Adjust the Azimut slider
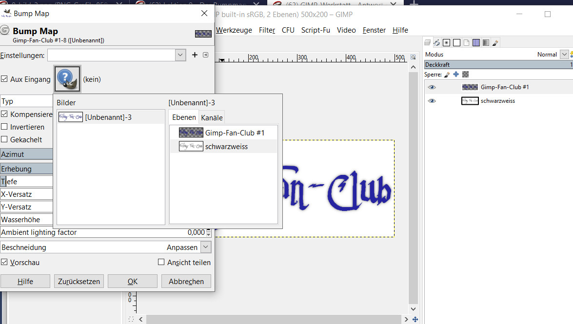The height and width of the screenshot is (324, 573). click(27, 154)
